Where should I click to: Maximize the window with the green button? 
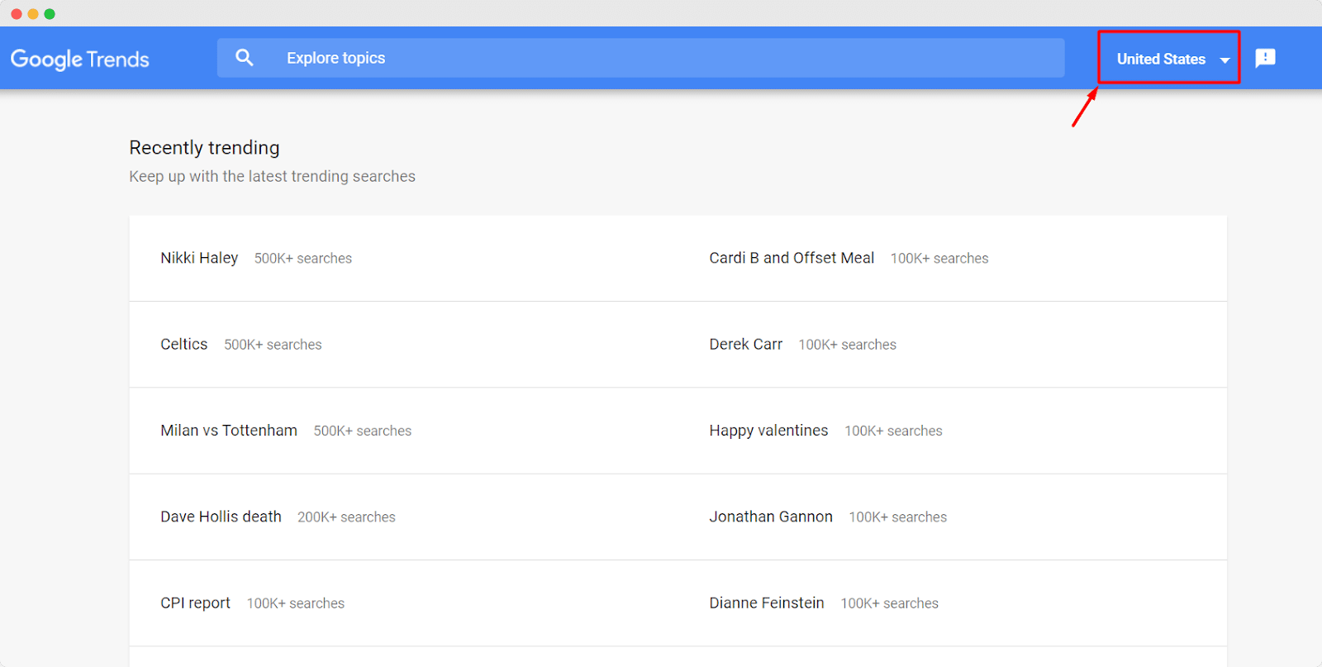50,14
